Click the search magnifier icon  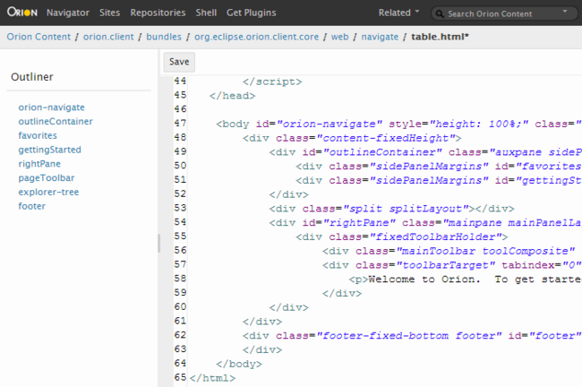pyautogui.click(x=440, y=13)
